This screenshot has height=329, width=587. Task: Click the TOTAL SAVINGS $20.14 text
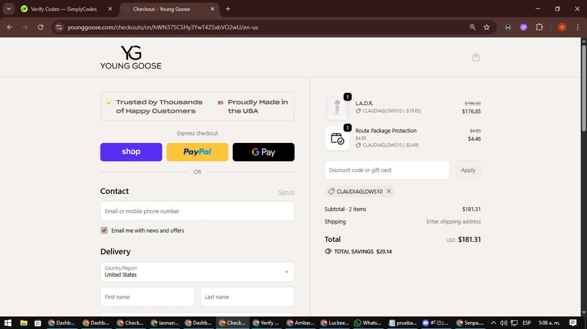click(363, 252)
